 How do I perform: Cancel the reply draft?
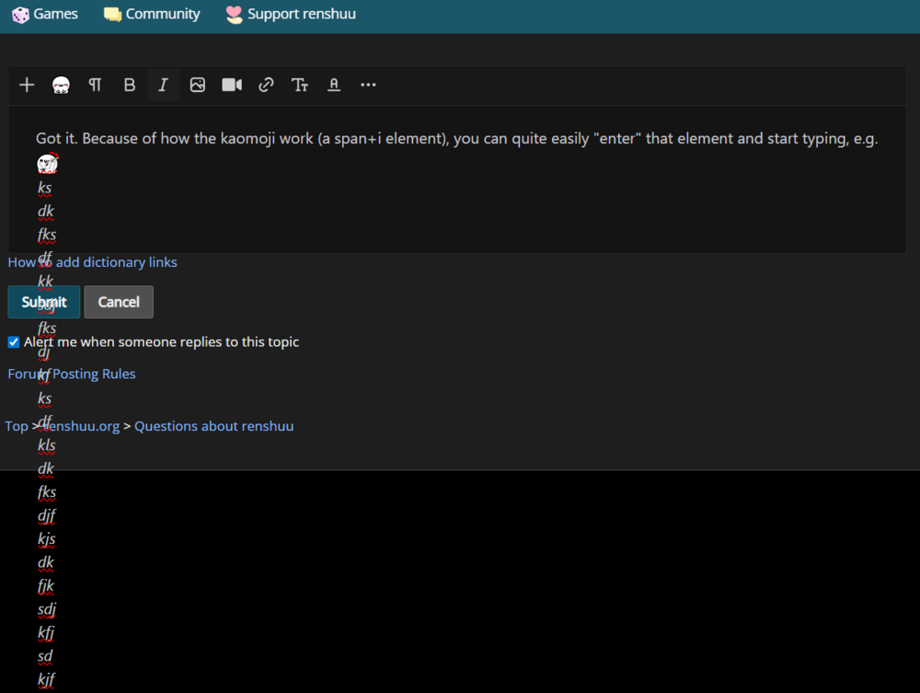119,302
